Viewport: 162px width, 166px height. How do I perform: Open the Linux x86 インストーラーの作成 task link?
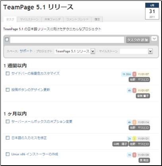35,154
